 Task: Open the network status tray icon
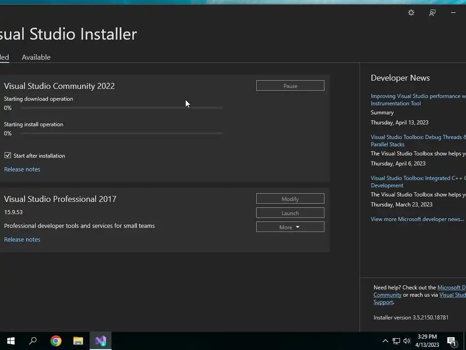coord(396,341)
